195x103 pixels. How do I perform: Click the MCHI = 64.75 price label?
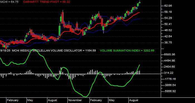9,2
